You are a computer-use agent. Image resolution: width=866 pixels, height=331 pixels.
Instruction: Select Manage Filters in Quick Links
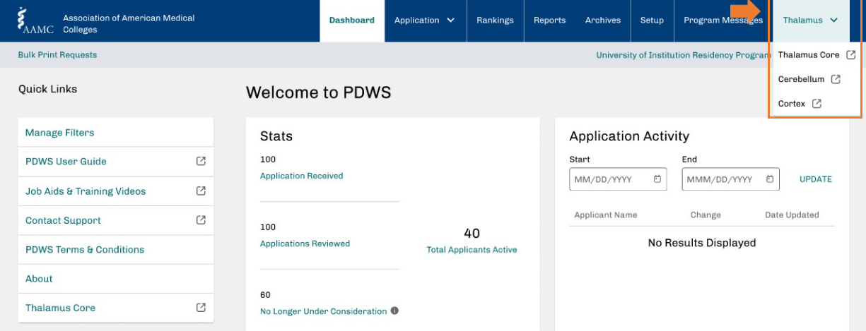(60, 133)
